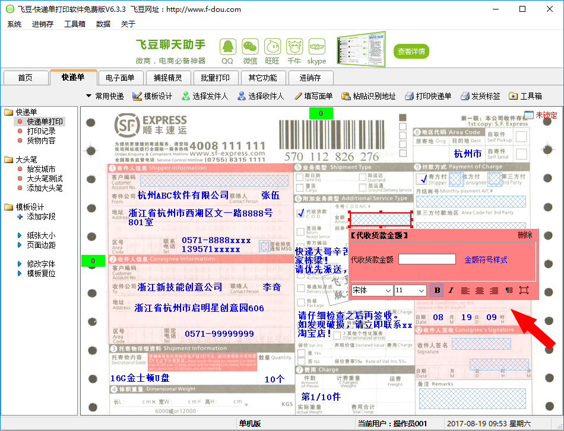Open the 金额符号样式 link
This screenshot has width=564, height=431.
(486, 260)
